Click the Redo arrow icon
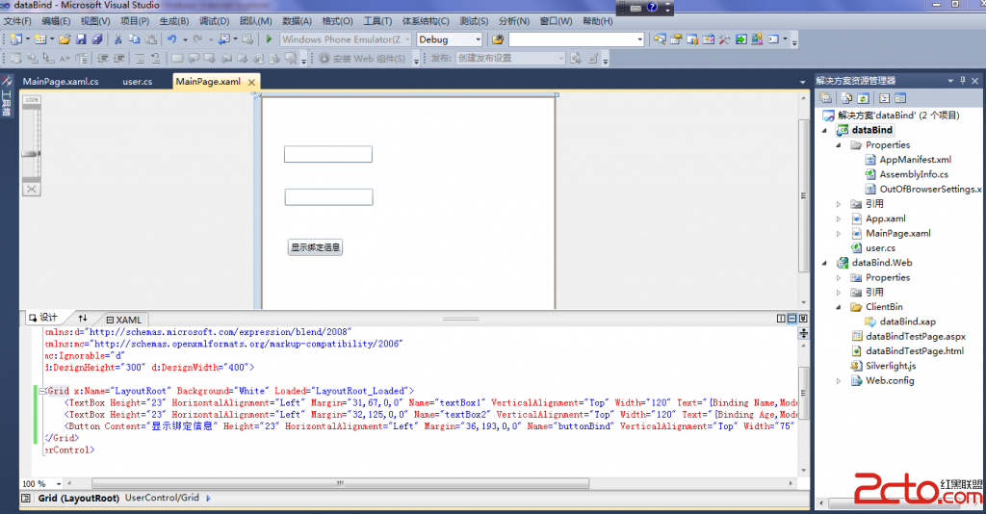Viewport: 986px width, 514px height. (197, 39)
